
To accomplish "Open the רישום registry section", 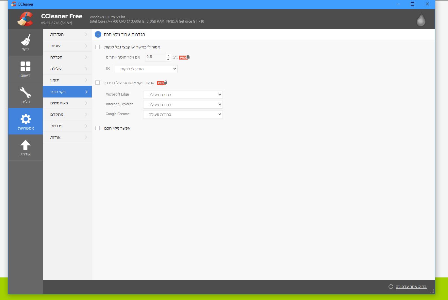I will (25, 69).
